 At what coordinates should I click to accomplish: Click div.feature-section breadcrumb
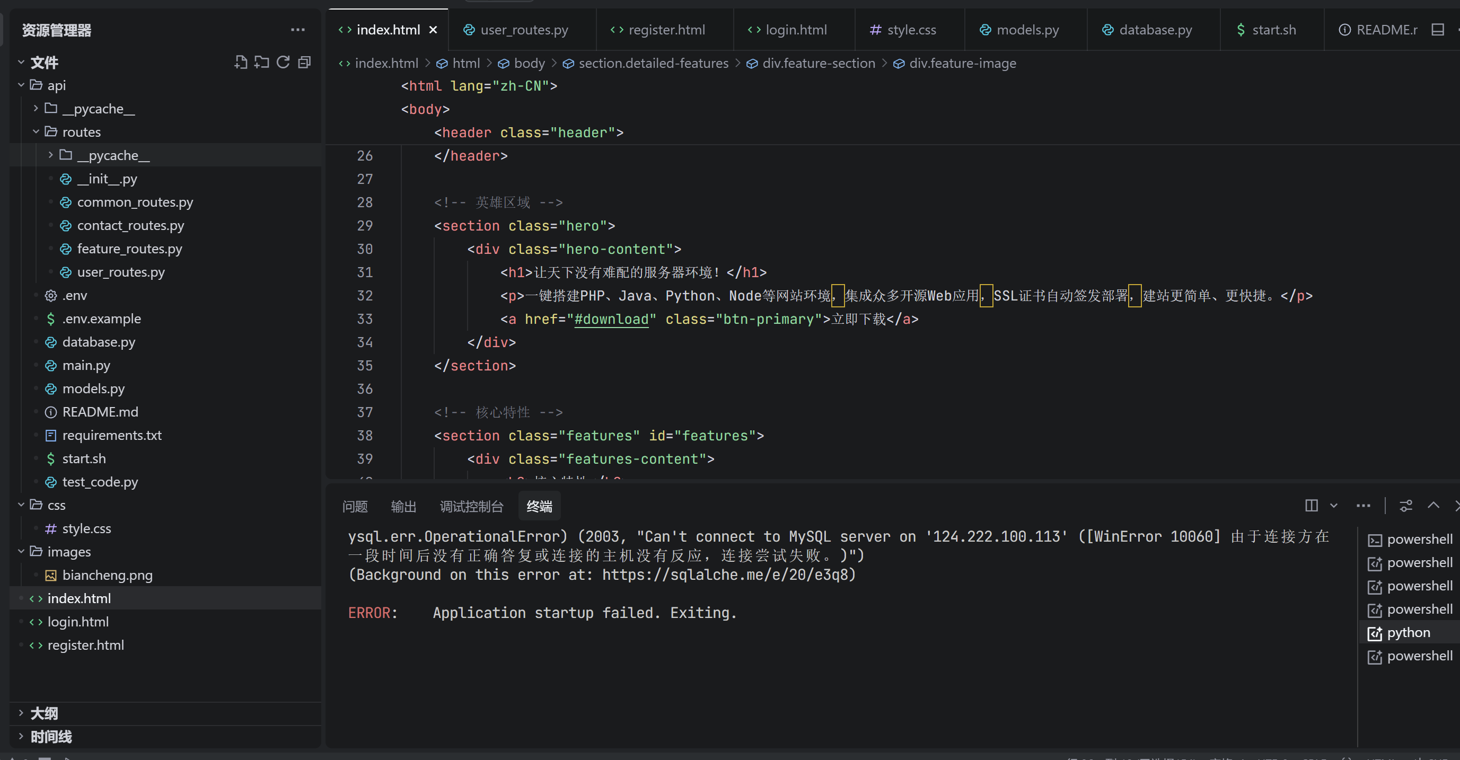coord(811,63)
